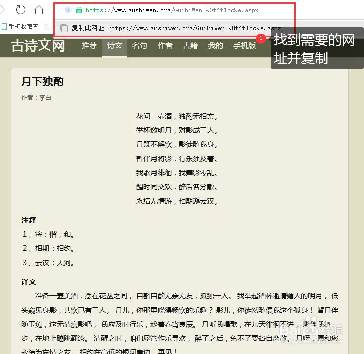Click note 1、将：偕，和。
The image size is (364, 354).
click(x=48, y=234)
